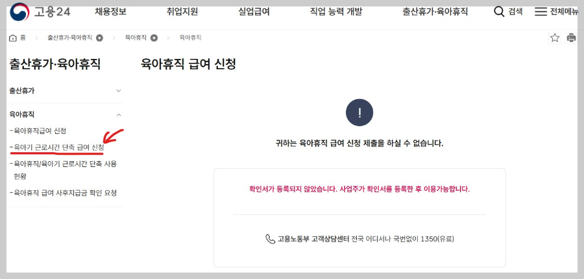Viewport: 584px width, 279px height.
Task: Click the 검색 label in header
Action: [x=515, y=12]
